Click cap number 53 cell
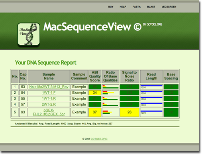Viewport: 204px width, 156px height. (23, 87)
